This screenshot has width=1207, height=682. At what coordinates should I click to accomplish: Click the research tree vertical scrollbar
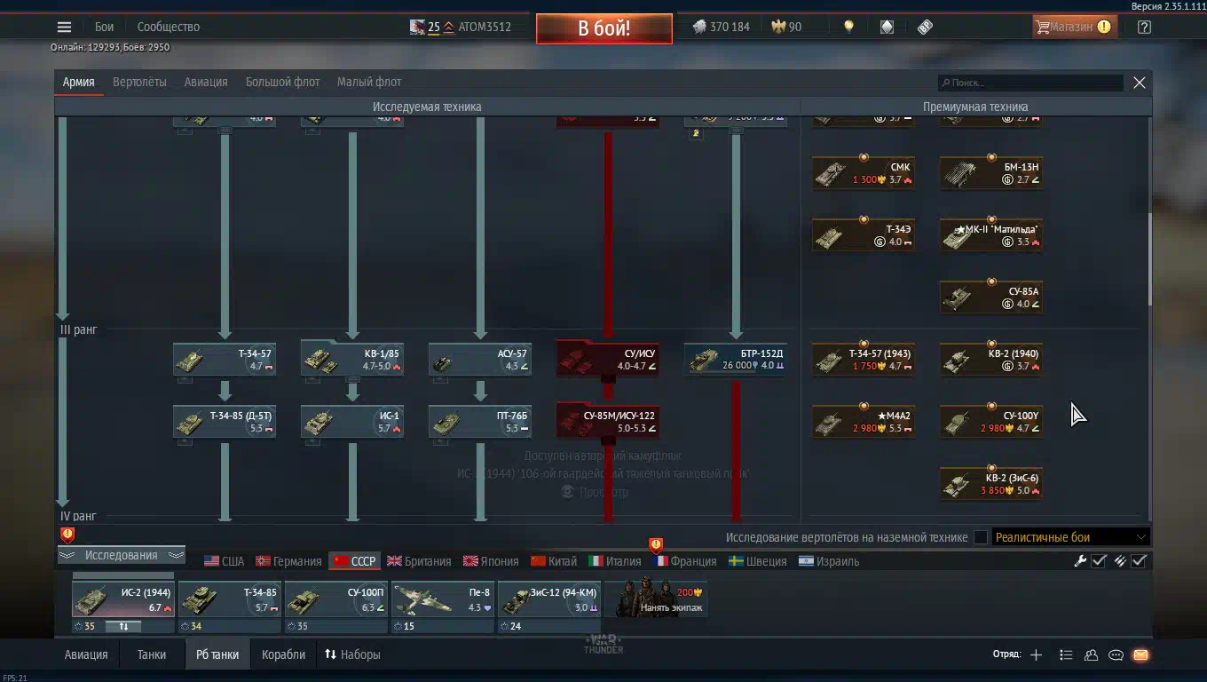pos(1149,258)
